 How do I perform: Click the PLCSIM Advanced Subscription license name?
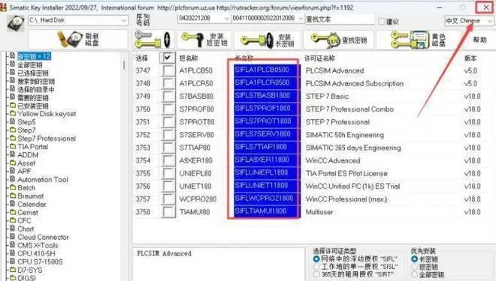pyautogui.click(x=355, y=84)
